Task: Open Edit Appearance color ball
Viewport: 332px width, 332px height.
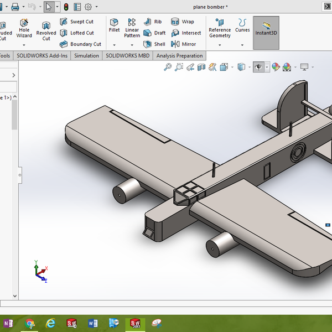Action: pos(275,67)
